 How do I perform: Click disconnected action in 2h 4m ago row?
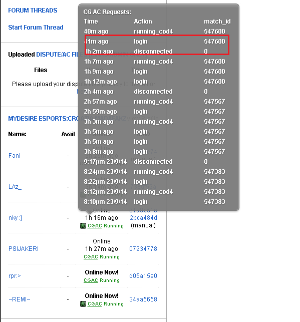pyautogui.click(x=153, y=91)
